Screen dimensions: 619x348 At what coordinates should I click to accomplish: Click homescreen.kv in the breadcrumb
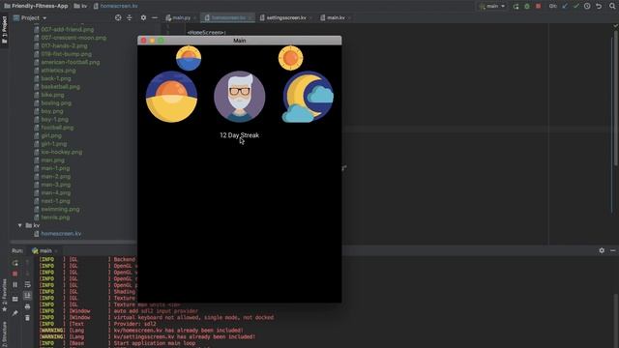[116, 6]
